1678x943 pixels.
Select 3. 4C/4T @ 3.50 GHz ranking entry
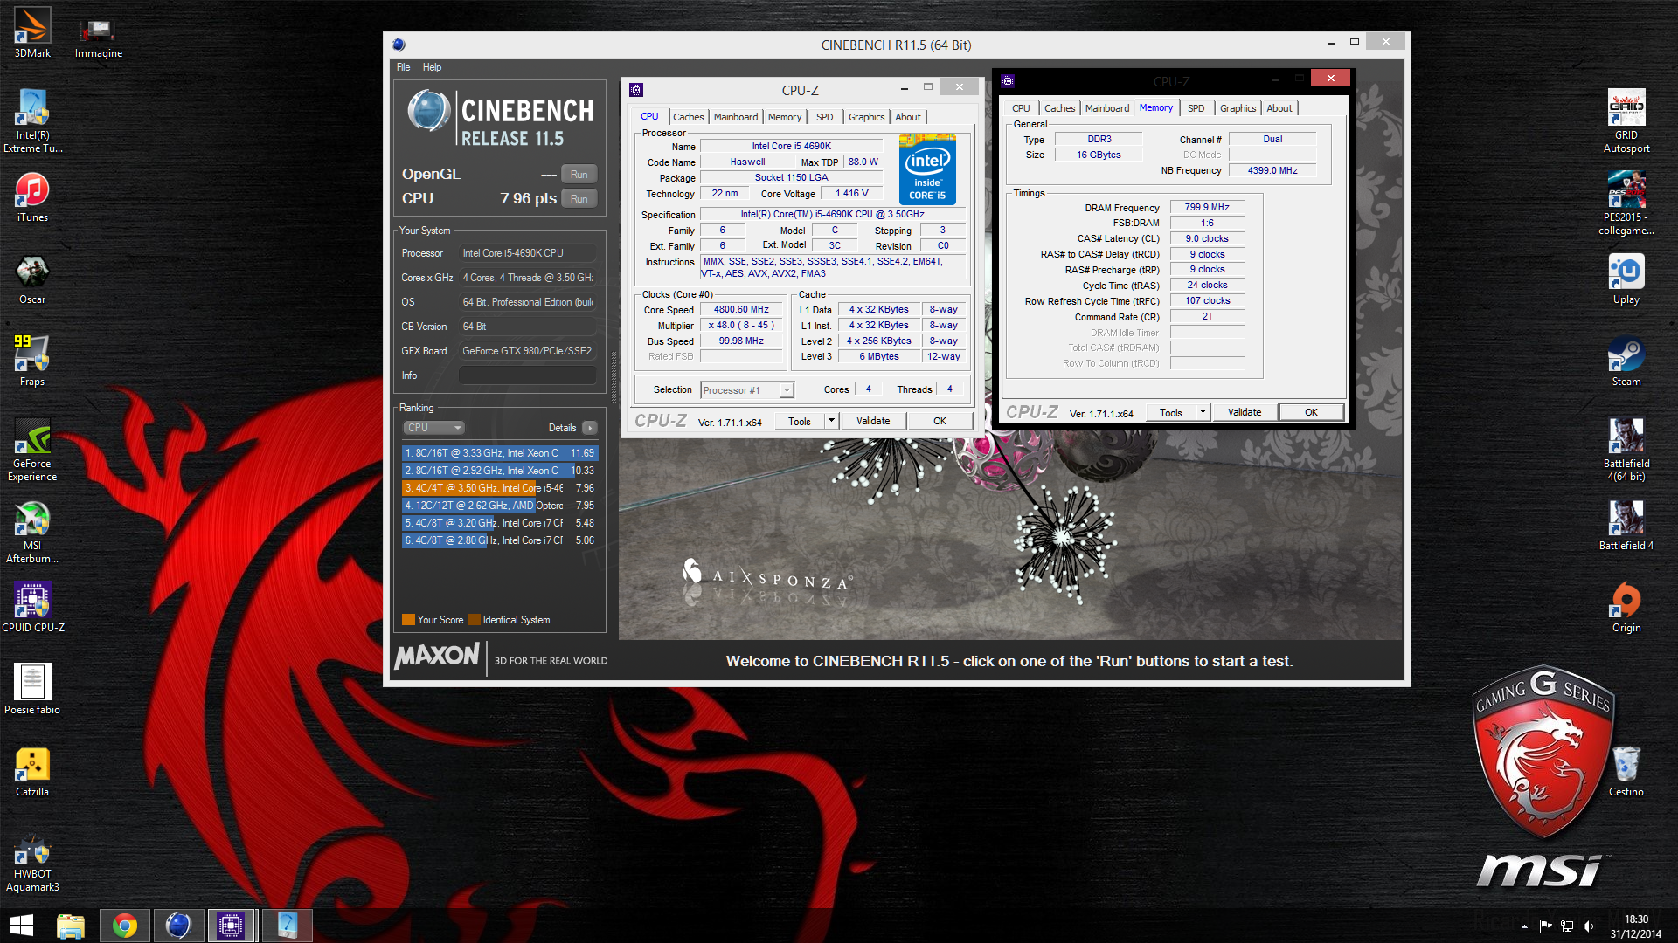[500, 488]
